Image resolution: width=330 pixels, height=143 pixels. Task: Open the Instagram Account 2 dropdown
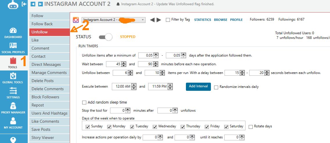tap(113, 20)
